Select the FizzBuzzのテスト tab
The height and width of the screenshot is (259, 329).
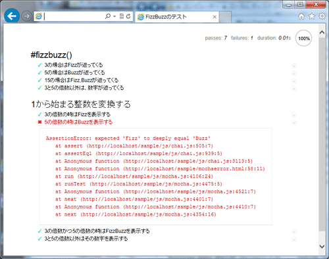pyautogui.click(x=177, y=16)
